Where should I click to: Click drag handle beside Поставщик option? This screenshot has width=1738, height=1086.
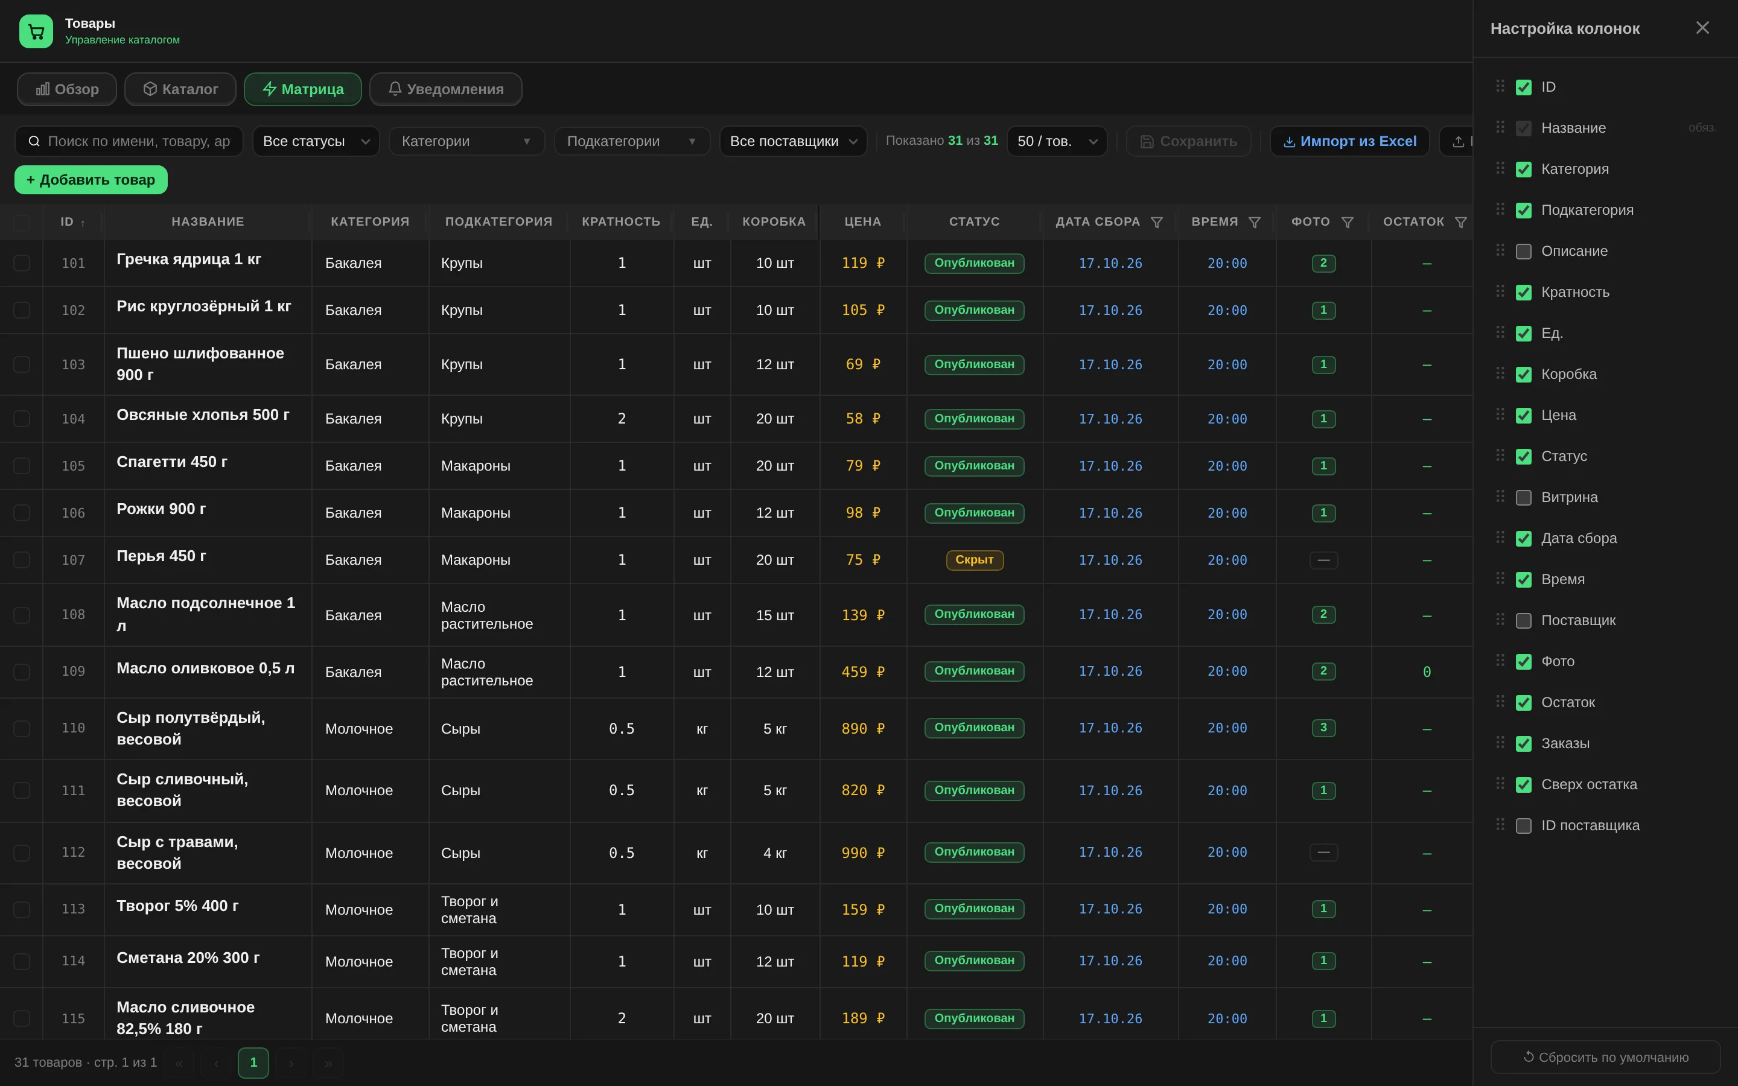tap(1500, 619)
